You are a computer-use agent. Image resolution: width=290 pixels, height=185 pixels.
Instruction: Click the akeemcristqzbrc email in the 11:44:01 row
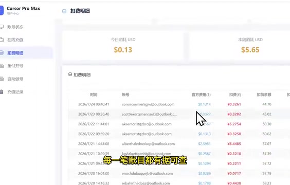pos(147,124)
